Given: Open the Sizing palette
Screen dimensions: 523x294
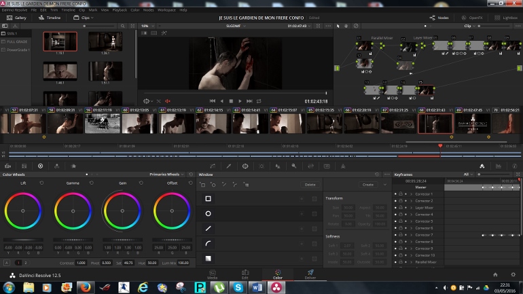Looking at the screenshot, I should 310,166.
